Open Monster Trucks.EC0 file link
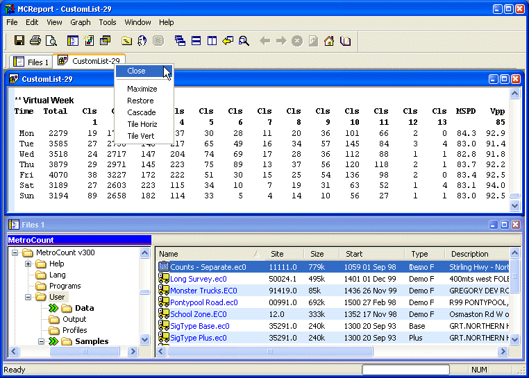529x378 pixels. click(x=203, y=291)
